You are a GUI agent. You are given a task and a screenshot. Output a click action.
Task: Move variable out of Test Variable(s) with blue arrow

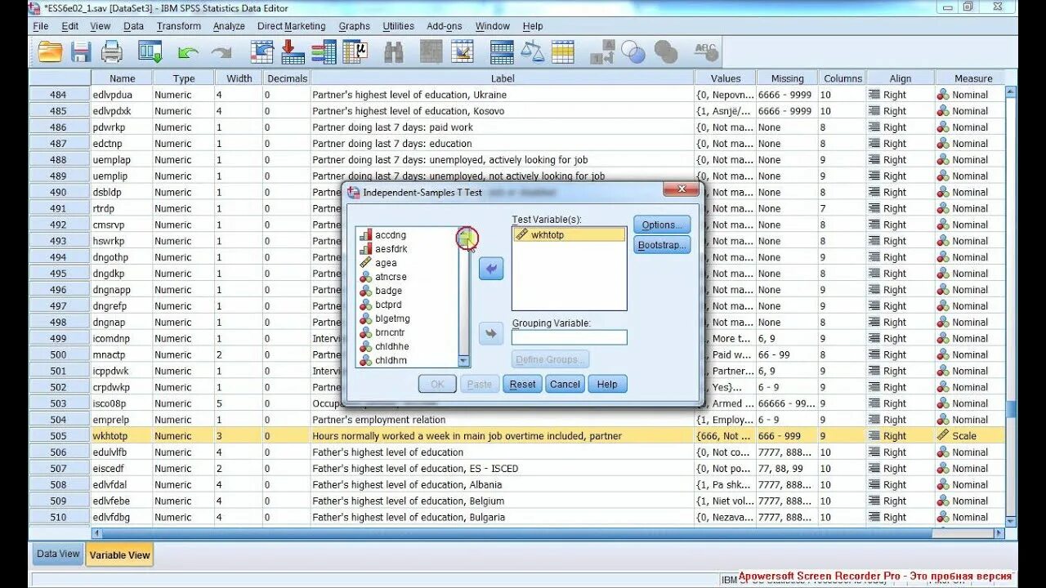click(x=491, y=269)
